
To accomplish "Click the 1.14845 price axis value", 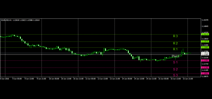I will pos(205,26).
